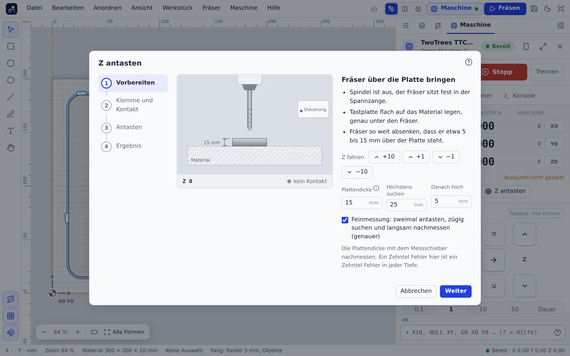Click console help question icon
570x356 pixels.
(x=558, y=332)
